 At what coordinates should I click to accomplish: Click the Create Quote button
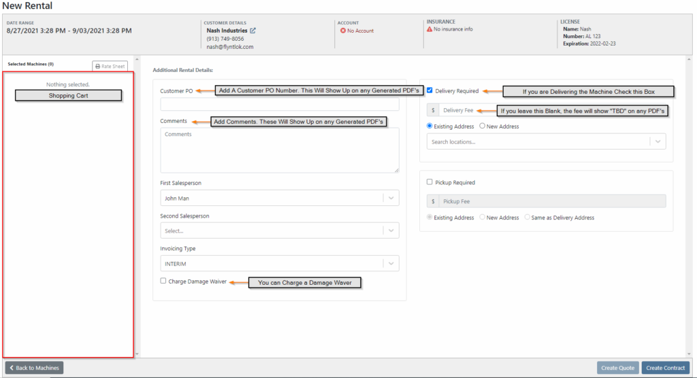click(617, 368)
